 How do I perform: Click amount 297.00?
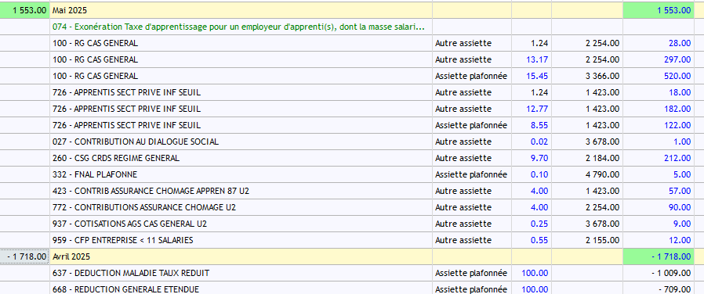coord(677,59)
